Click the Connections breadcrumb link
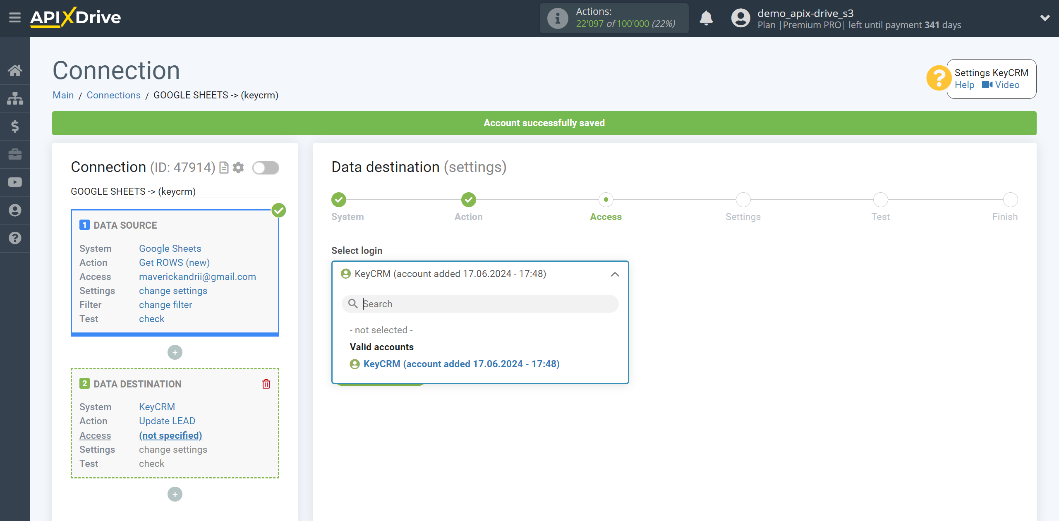 click(113, 95)
